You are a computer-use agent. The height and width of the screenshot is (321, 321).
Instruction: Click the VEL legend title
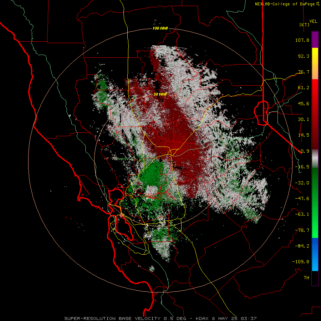click(314, 21)
